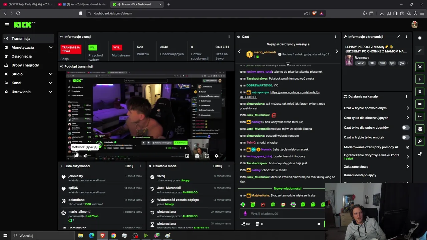Viewport: 427px width, 240px height.
Task: Click the channel actions icon in right sidebar
Action: pyautogui.click(x=420, y=129)
